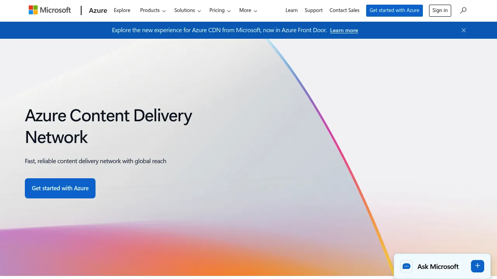Dismiss the Azure CDN announcement banner
Viewport: 497px width, 279px height.
click(x=464, y=30)
